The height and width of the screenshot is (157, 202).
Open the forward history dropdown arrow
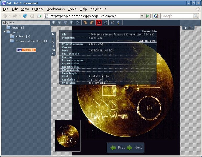point(20,16)
